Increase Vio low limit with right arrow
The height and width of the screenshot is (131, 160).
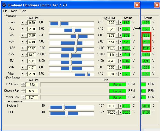tap(26, 35)
